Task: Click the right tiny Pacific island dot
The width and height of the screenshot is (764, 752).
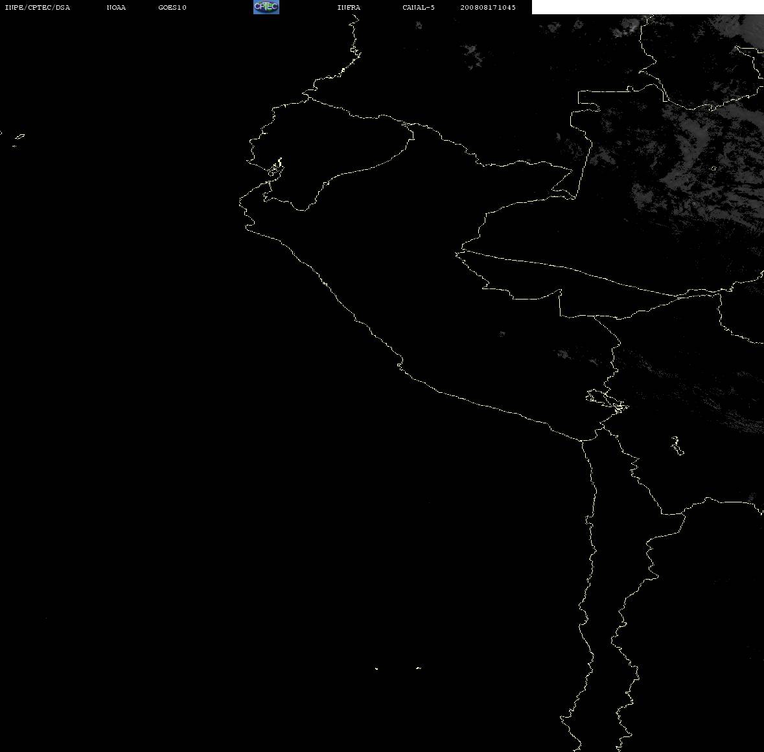Action: coord(418,668)
